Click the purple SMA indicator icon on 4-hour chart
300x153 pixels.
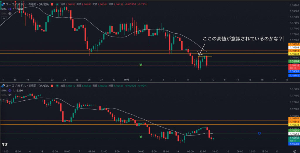[10, 9]
